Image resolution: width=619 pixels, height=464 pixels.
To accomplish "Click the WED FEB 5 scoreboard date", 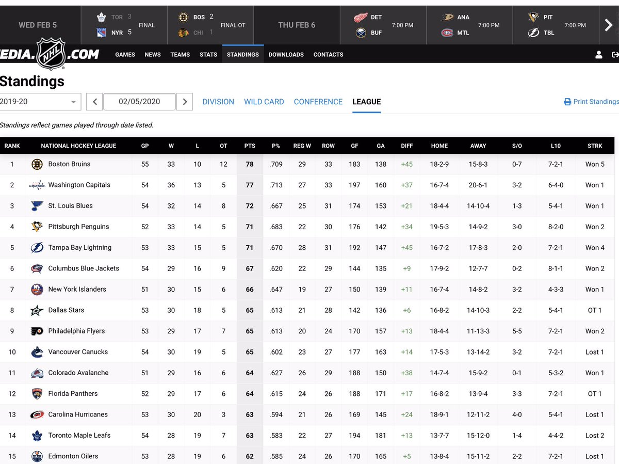I will click(38, 25).
